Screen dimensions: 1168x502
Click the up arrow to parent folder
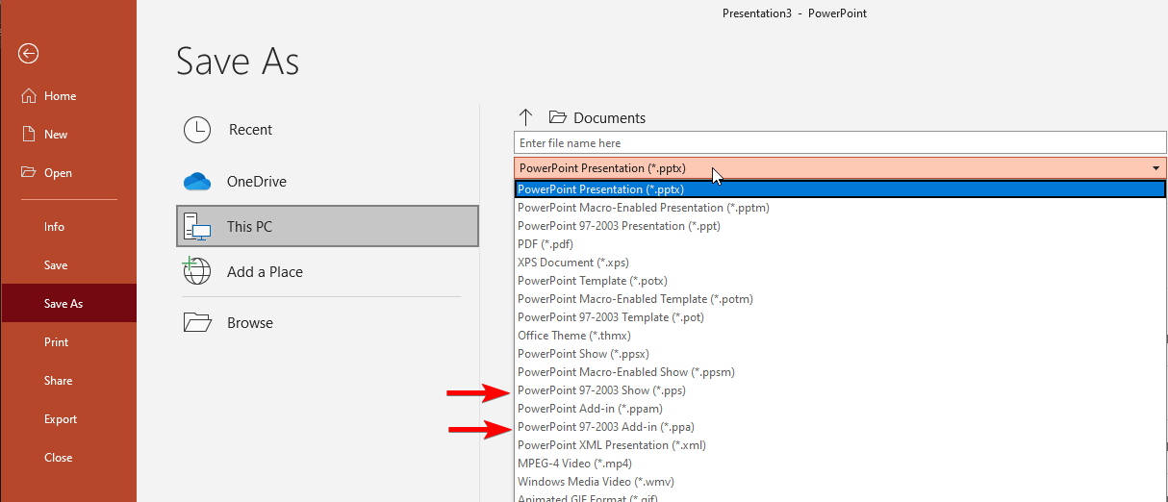(x=526, y=117)
